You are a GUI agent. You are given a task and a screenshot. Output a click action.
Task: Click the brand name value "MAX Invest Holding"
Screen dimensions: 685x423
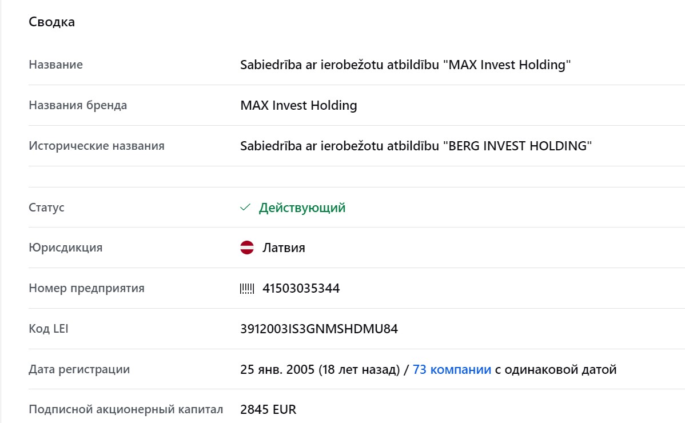[298, 105]
